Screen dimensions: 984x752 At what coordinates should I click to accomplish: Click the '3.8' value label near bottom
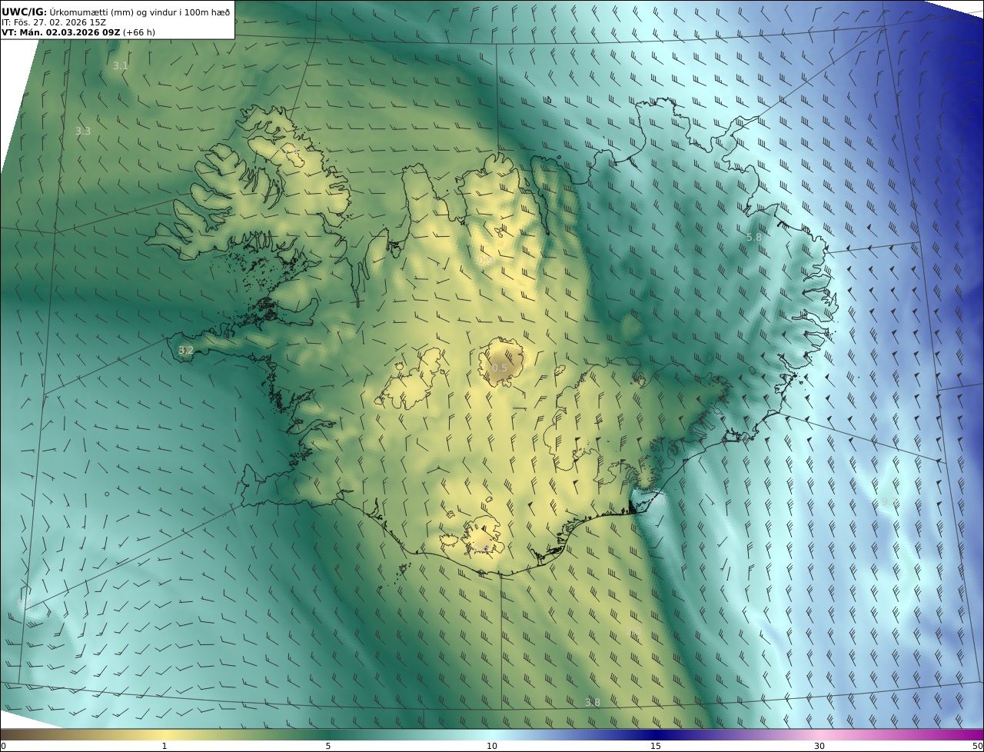(x=593, y=703)
